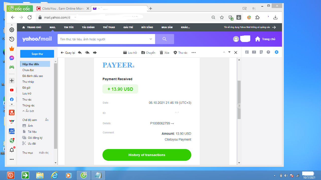Open YouTube shortcut in sidebar
Viewport: 321px width, 180px height.
pos(12,90)
